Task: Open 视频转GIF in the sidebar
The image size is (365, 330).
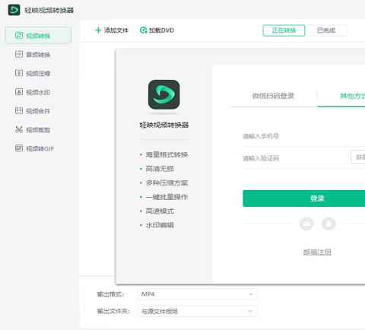Action: click(x=38, y=148)
